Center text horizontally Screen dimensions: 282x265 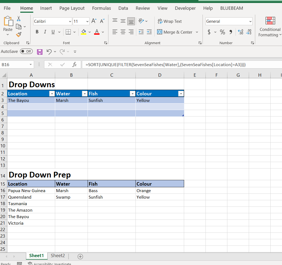click(x=123, y=32)
